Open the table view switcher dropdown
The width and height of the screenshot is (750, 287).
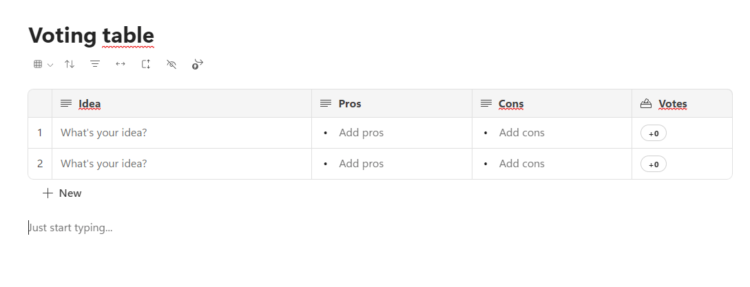[x=43, y=64]
